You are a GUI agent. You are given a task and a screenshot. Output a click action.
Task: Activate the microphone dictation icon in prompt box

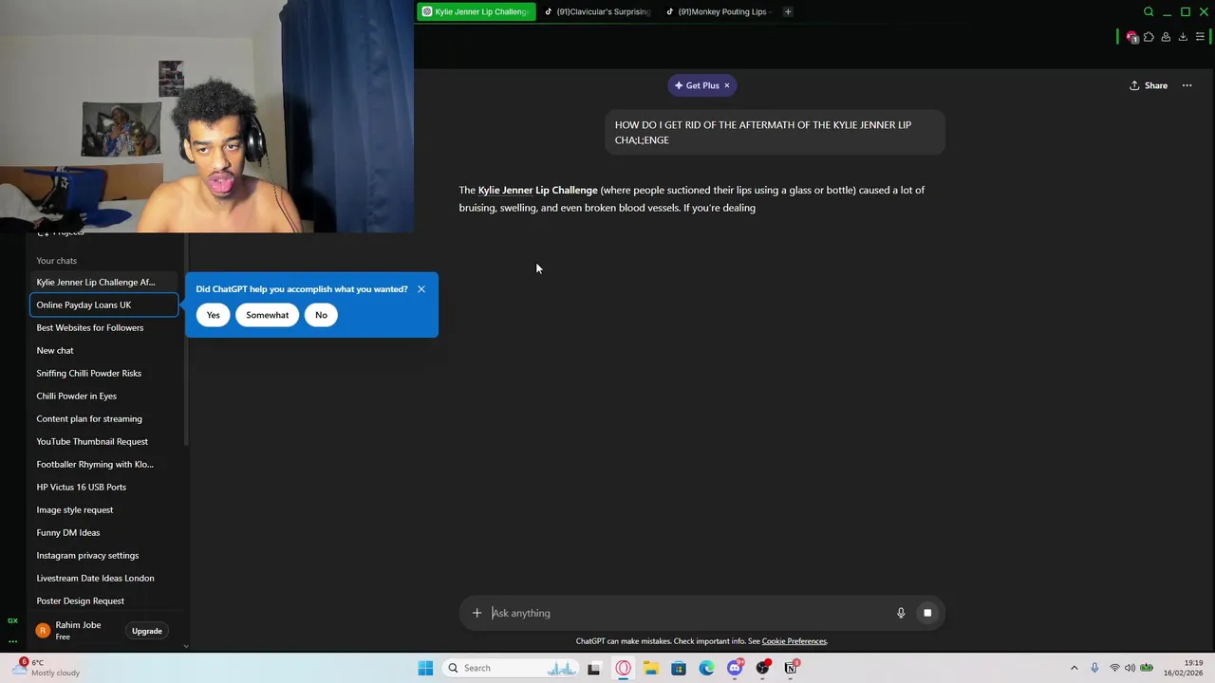coord(901,613)
